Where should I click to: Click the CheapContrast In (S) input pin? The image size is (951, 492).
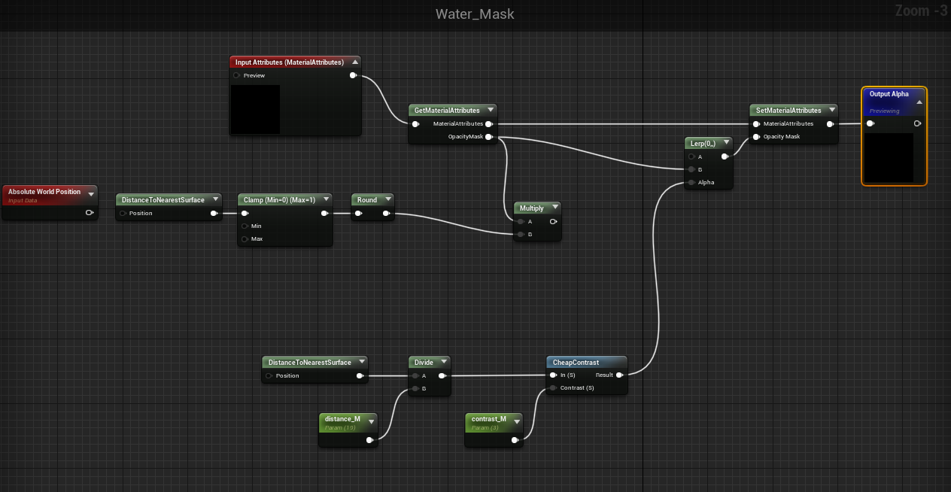pyautogui.click(x=554, y=375)
